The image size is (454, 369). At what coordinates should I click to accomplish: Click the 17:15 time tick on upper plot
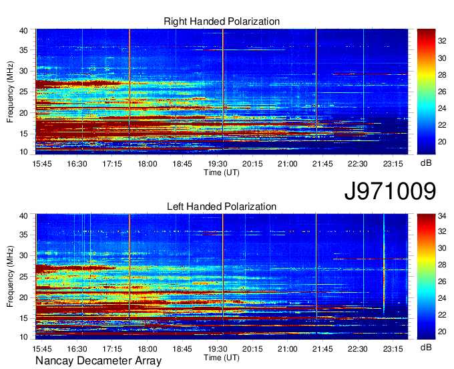[112, 164]
